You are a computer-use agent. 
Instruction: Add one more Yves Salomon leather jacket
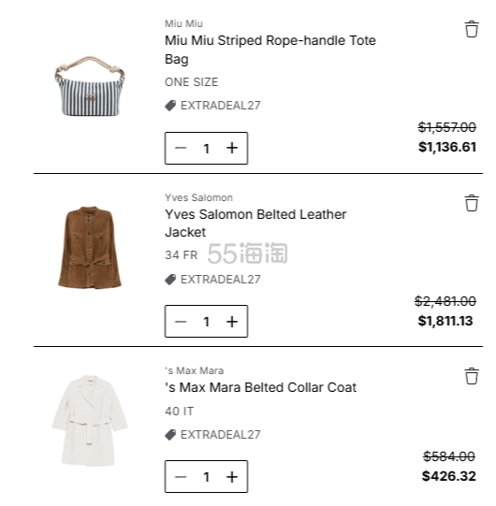[x=232, y=322]
